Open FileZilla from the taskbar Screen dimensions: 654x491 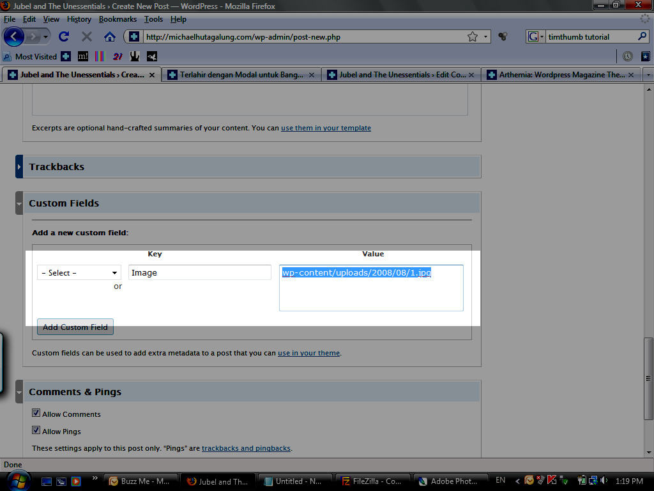click(x=372, y=481)
